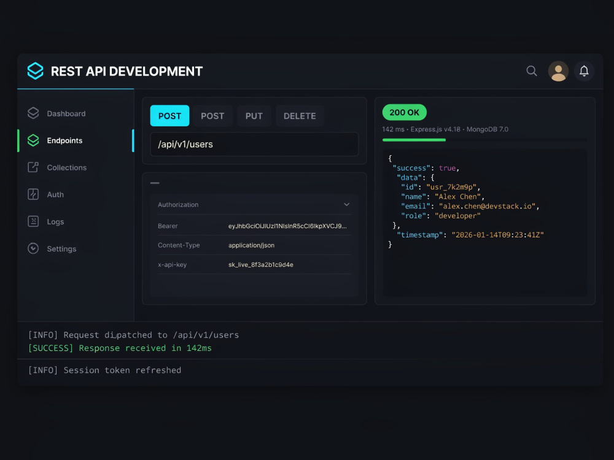Click the "role": "developer" line
Viewport: 614px width, 460px height.
[x=440, y=216]
